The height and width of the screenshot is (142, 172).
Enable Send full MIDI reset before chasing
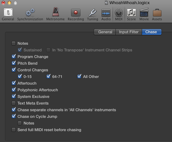click(14, 130)
